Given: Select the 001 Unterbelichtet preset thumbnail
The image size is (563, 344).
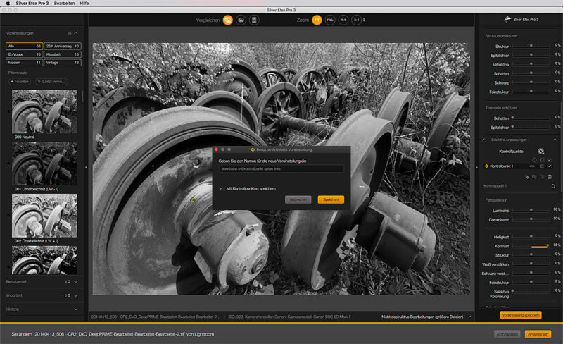Looking at the screenshot, I should pos(44,164).
